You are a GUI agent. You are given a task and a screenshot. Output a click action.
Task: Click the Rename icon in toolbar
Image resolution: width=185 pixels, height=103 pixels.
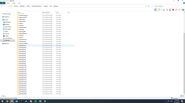pos(179,10)
